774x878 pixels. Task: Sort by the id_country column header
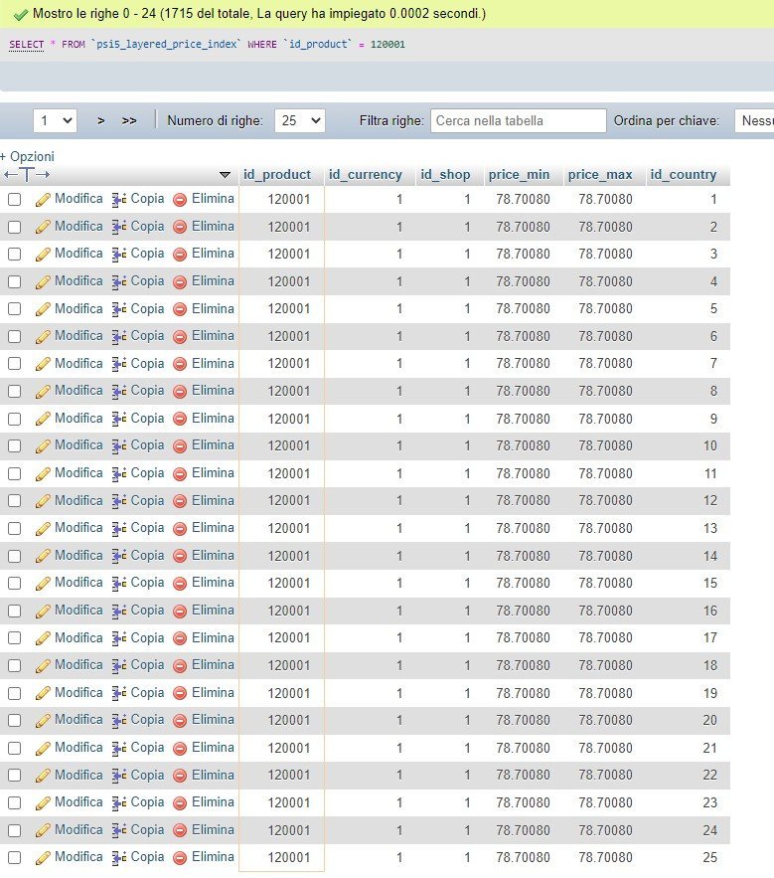click(683, 175)
